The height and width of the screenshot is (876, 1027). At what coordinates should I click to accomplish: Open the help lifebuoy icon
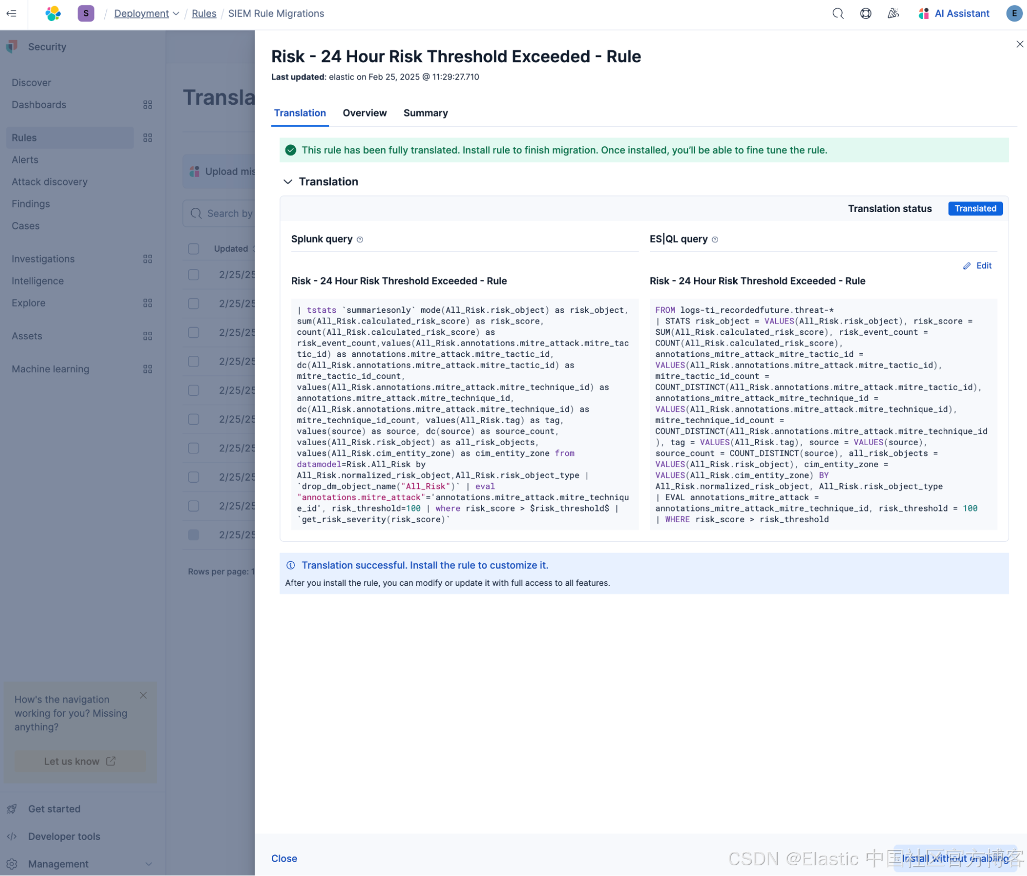tap(865, 13)
